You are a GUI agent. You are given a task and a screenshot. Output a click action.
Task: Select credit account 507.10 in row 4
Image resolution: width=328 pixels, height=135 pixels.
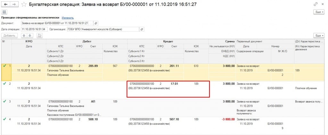pyautogui.click(x=175, y=119)
